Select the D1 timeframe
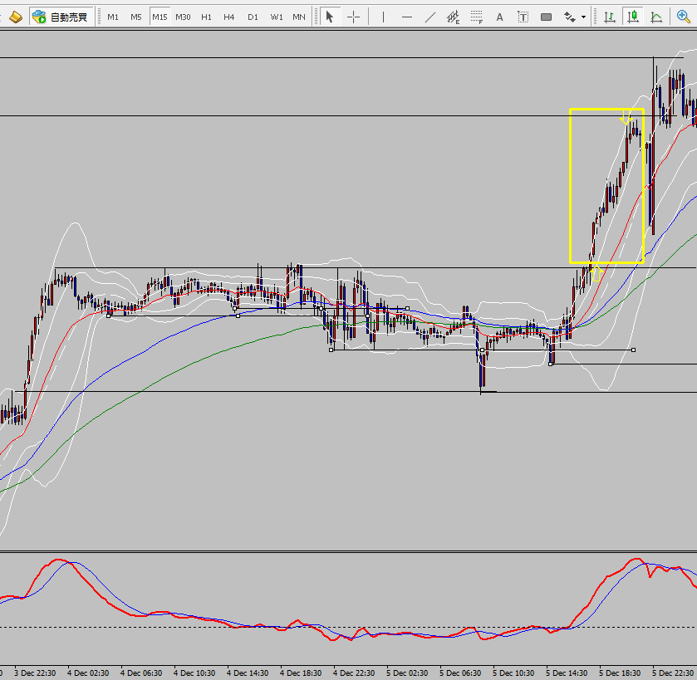The image size is (697, 680). coord(253,17)
